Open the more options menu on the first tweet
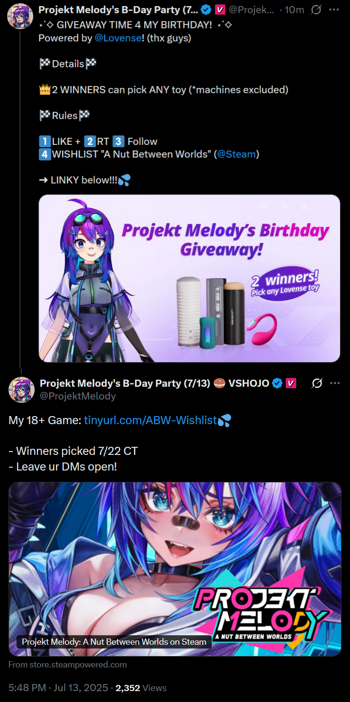 (335, 9)
